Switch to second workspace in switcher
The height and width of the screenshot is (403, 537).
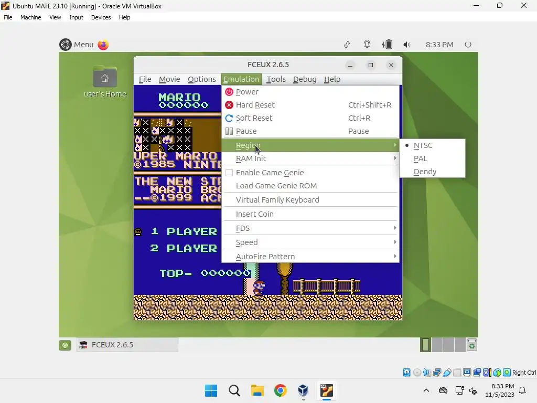pos(437,345)
